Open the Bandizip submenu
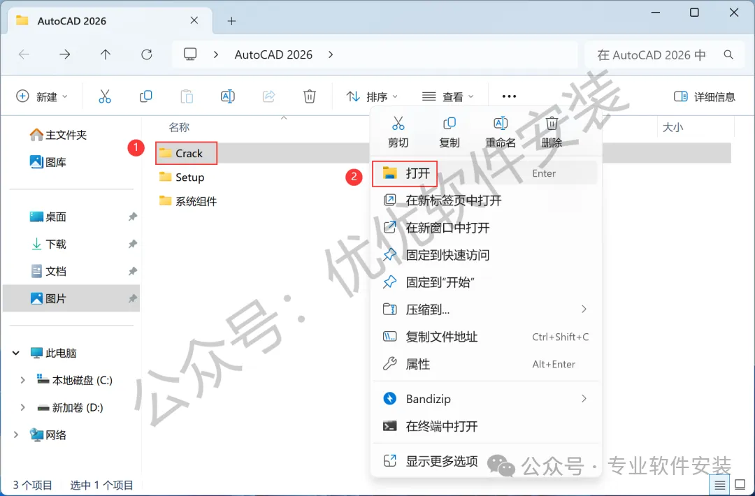This screenshot has width=755, height=496. (484, 399)
